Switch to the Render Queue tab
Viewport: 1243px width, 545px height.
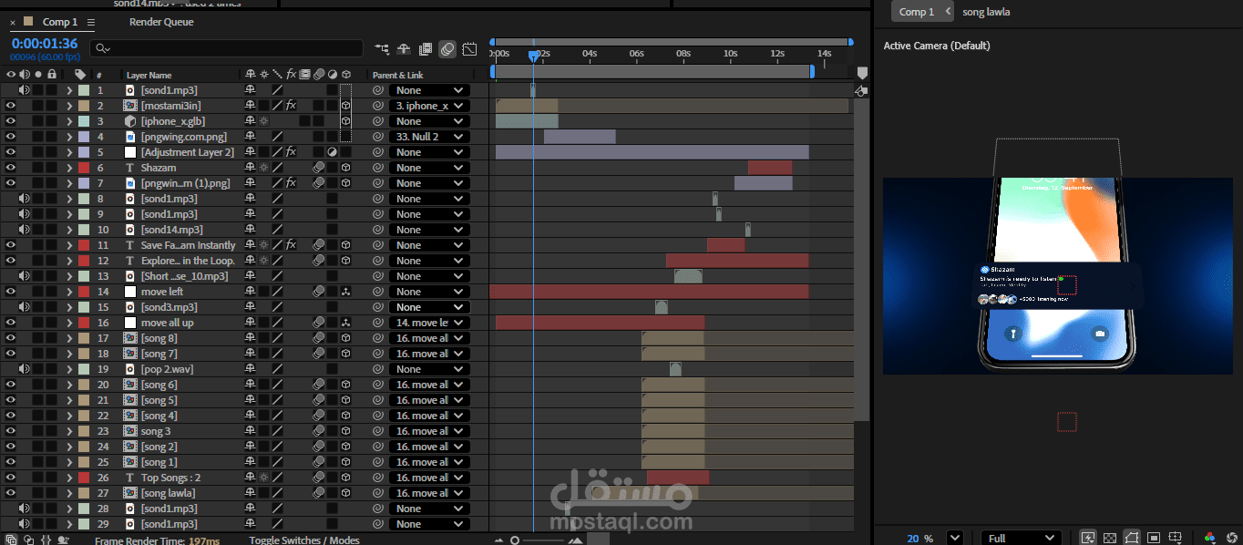pos(161,22)
